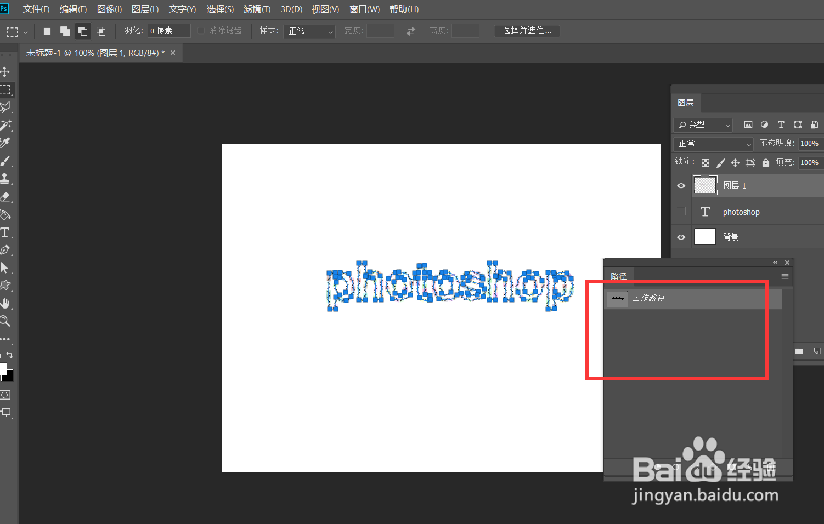Close the 未标题-1 document tab
Viewport: 824px width, 524px height.
click(173, 53)
